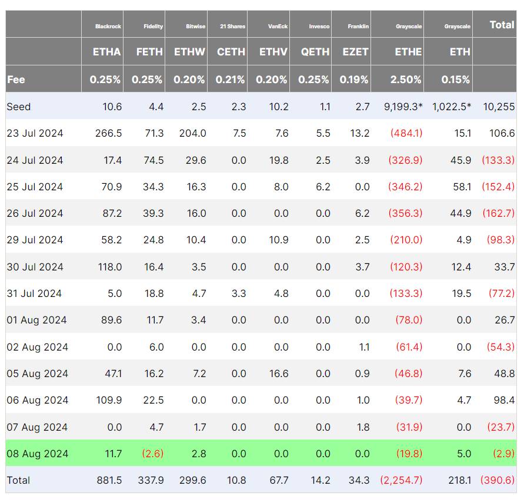Click the (19.8) ETHE outflow value
Viewport: 524px width, 502px height.
409,454
